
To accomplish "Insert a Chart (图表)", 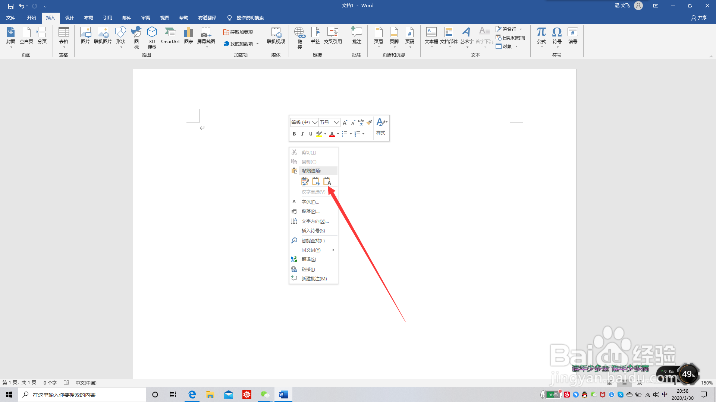I will [188, 36].
